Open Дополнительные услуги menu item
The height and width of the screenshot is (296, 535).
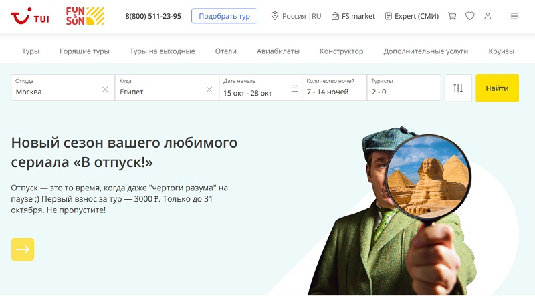point(426,51)
